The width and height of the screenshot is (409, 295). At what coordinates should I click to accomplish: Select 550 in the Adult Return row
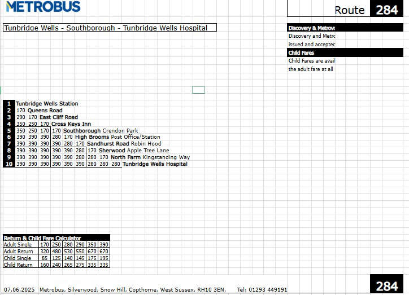tap(80, 252)
